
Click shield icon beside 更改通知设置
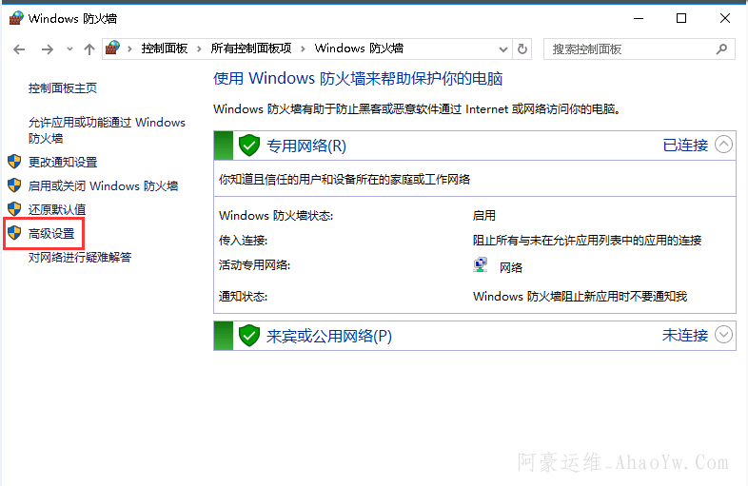click(x=15, y=162)
